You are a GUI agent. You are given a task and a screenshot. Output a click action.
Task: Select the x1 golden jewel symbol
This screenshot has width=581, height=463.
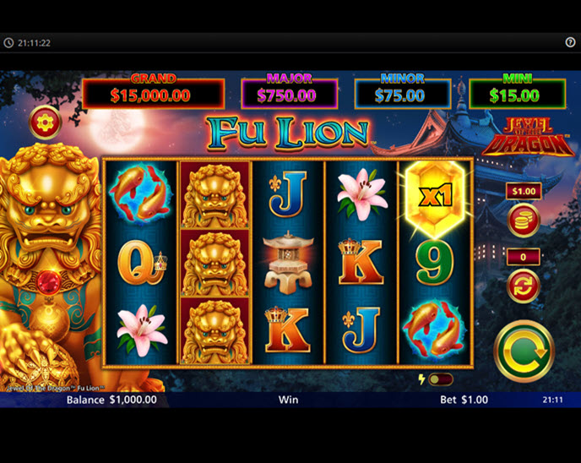435,197
